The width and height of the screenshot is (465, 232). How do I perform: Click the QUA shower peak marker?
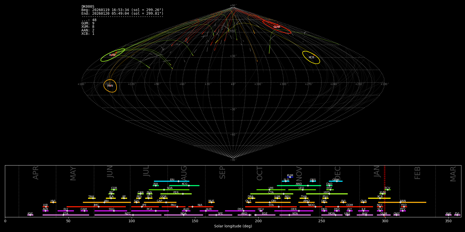click(363, 202)
